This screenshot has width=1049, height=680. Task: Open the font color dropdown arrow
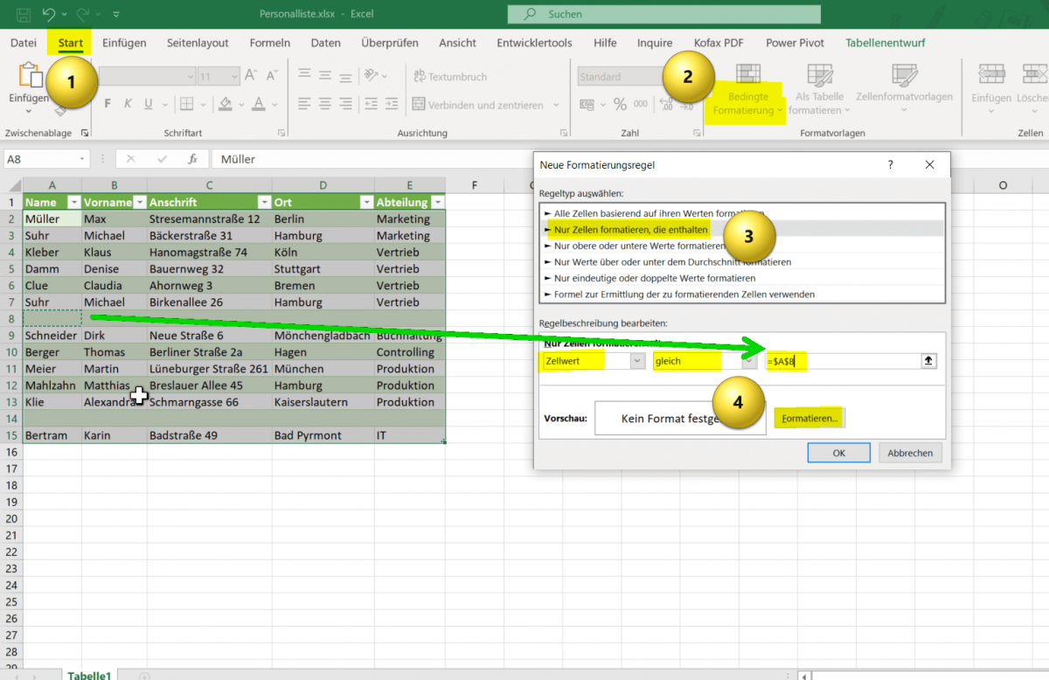pyautogui.click(x=273, y=106)
